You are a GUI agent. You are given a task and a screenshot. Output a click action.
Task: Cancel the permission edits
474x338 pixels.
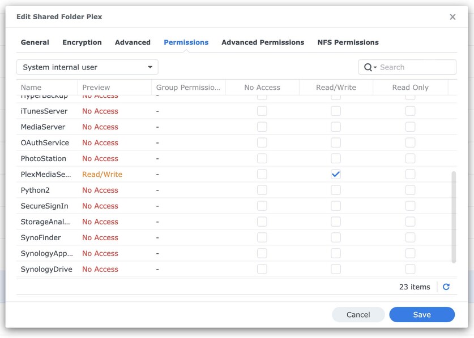358,315
